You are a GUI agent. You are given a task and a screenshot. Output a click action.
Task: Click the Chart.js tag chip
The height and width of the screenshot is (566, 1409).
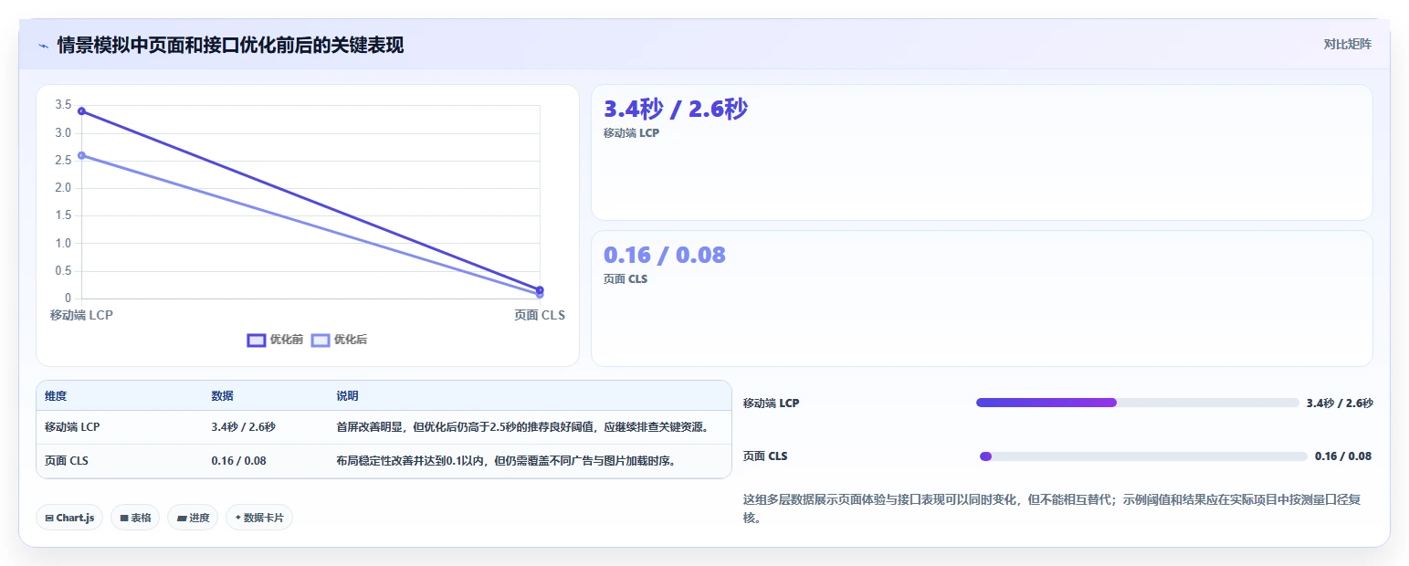69,518
